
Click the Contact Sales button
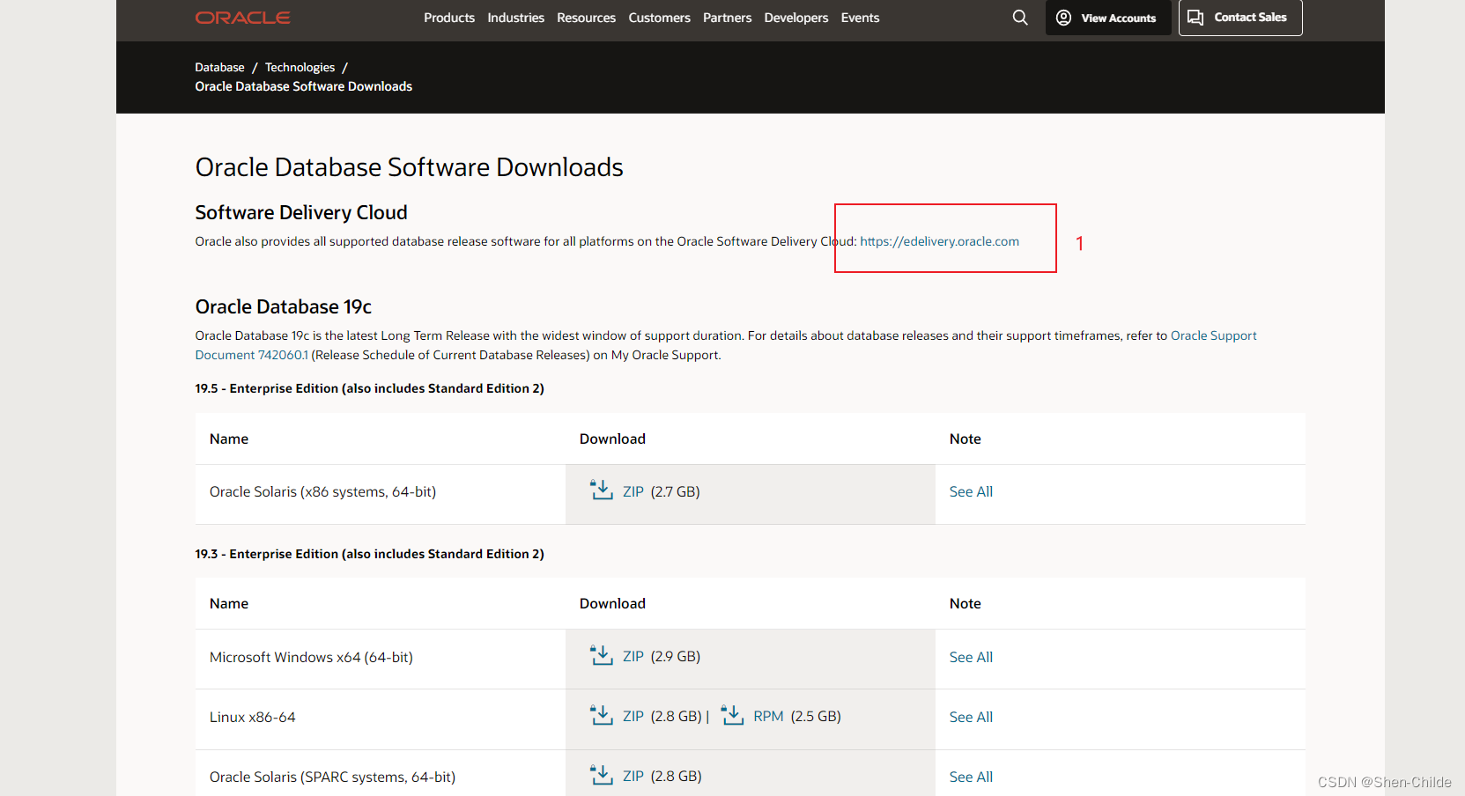pos(1240,18)
